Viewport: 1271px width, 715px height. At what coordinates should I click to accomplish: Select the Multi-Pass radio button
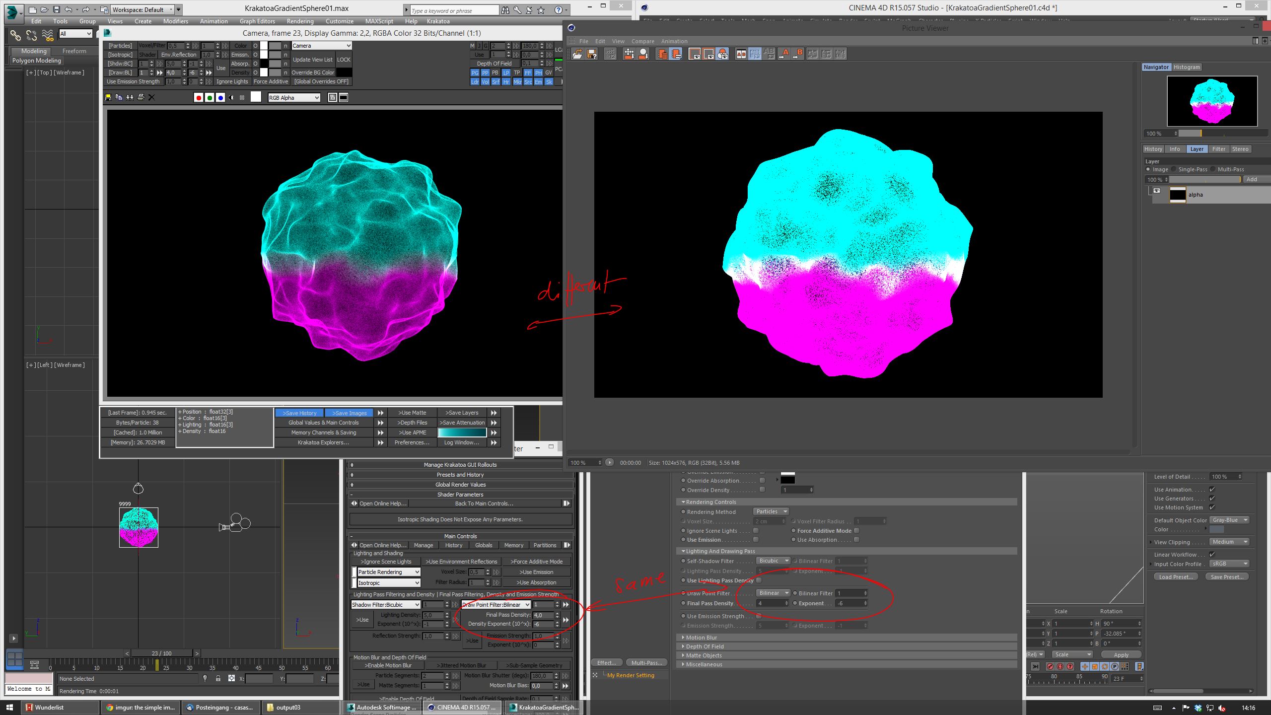pyautogui.click(x=1213, y=169)
